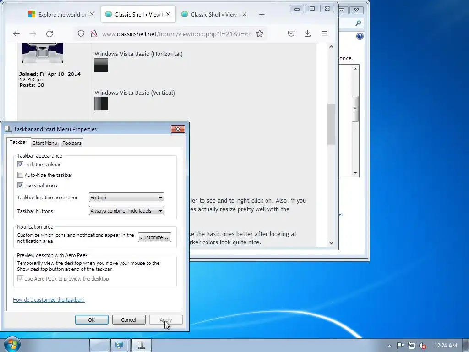Open Action Center flag icon
The width and height of the screenshot is (469, 352).
[400, 346]
